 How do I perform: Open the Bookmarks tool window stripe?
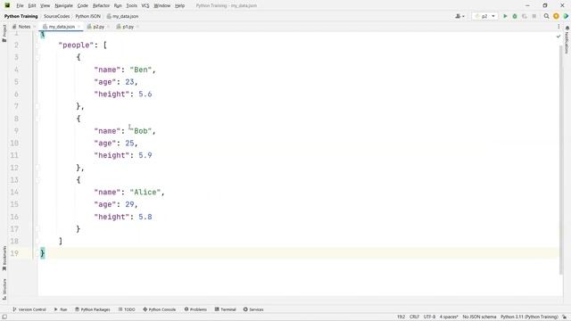(4, 258)
